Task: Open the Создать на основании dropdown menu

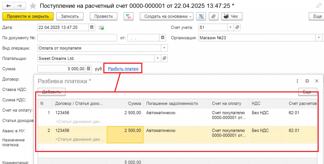Action: (167, 16)
